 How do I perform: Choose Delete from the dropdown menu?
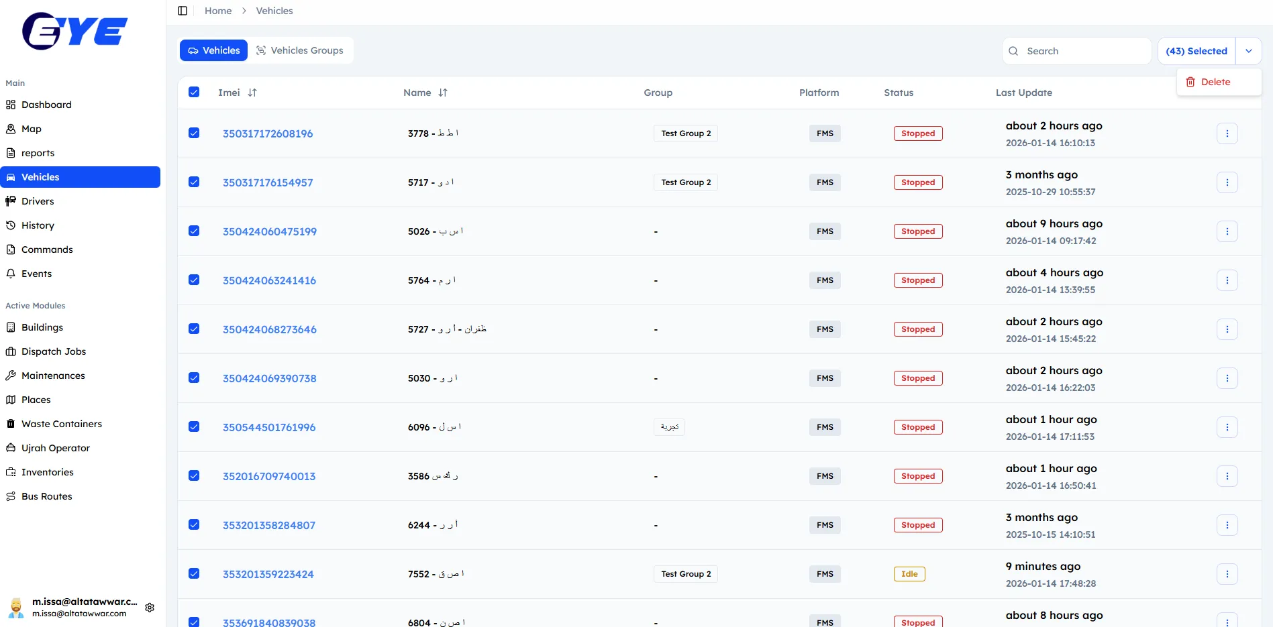[x=1215, y=82]
